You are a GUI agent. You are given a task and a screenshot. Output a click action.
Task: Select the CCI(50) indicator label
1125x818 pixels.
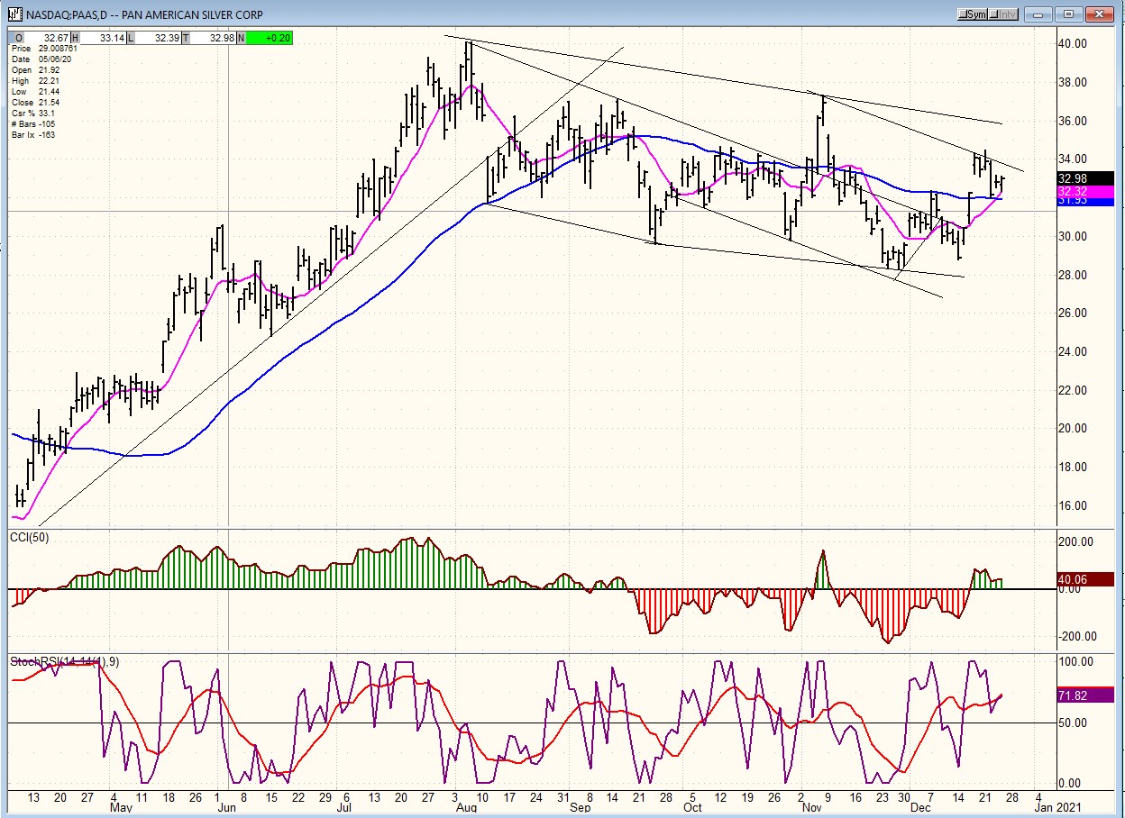(x=31, y=539)
